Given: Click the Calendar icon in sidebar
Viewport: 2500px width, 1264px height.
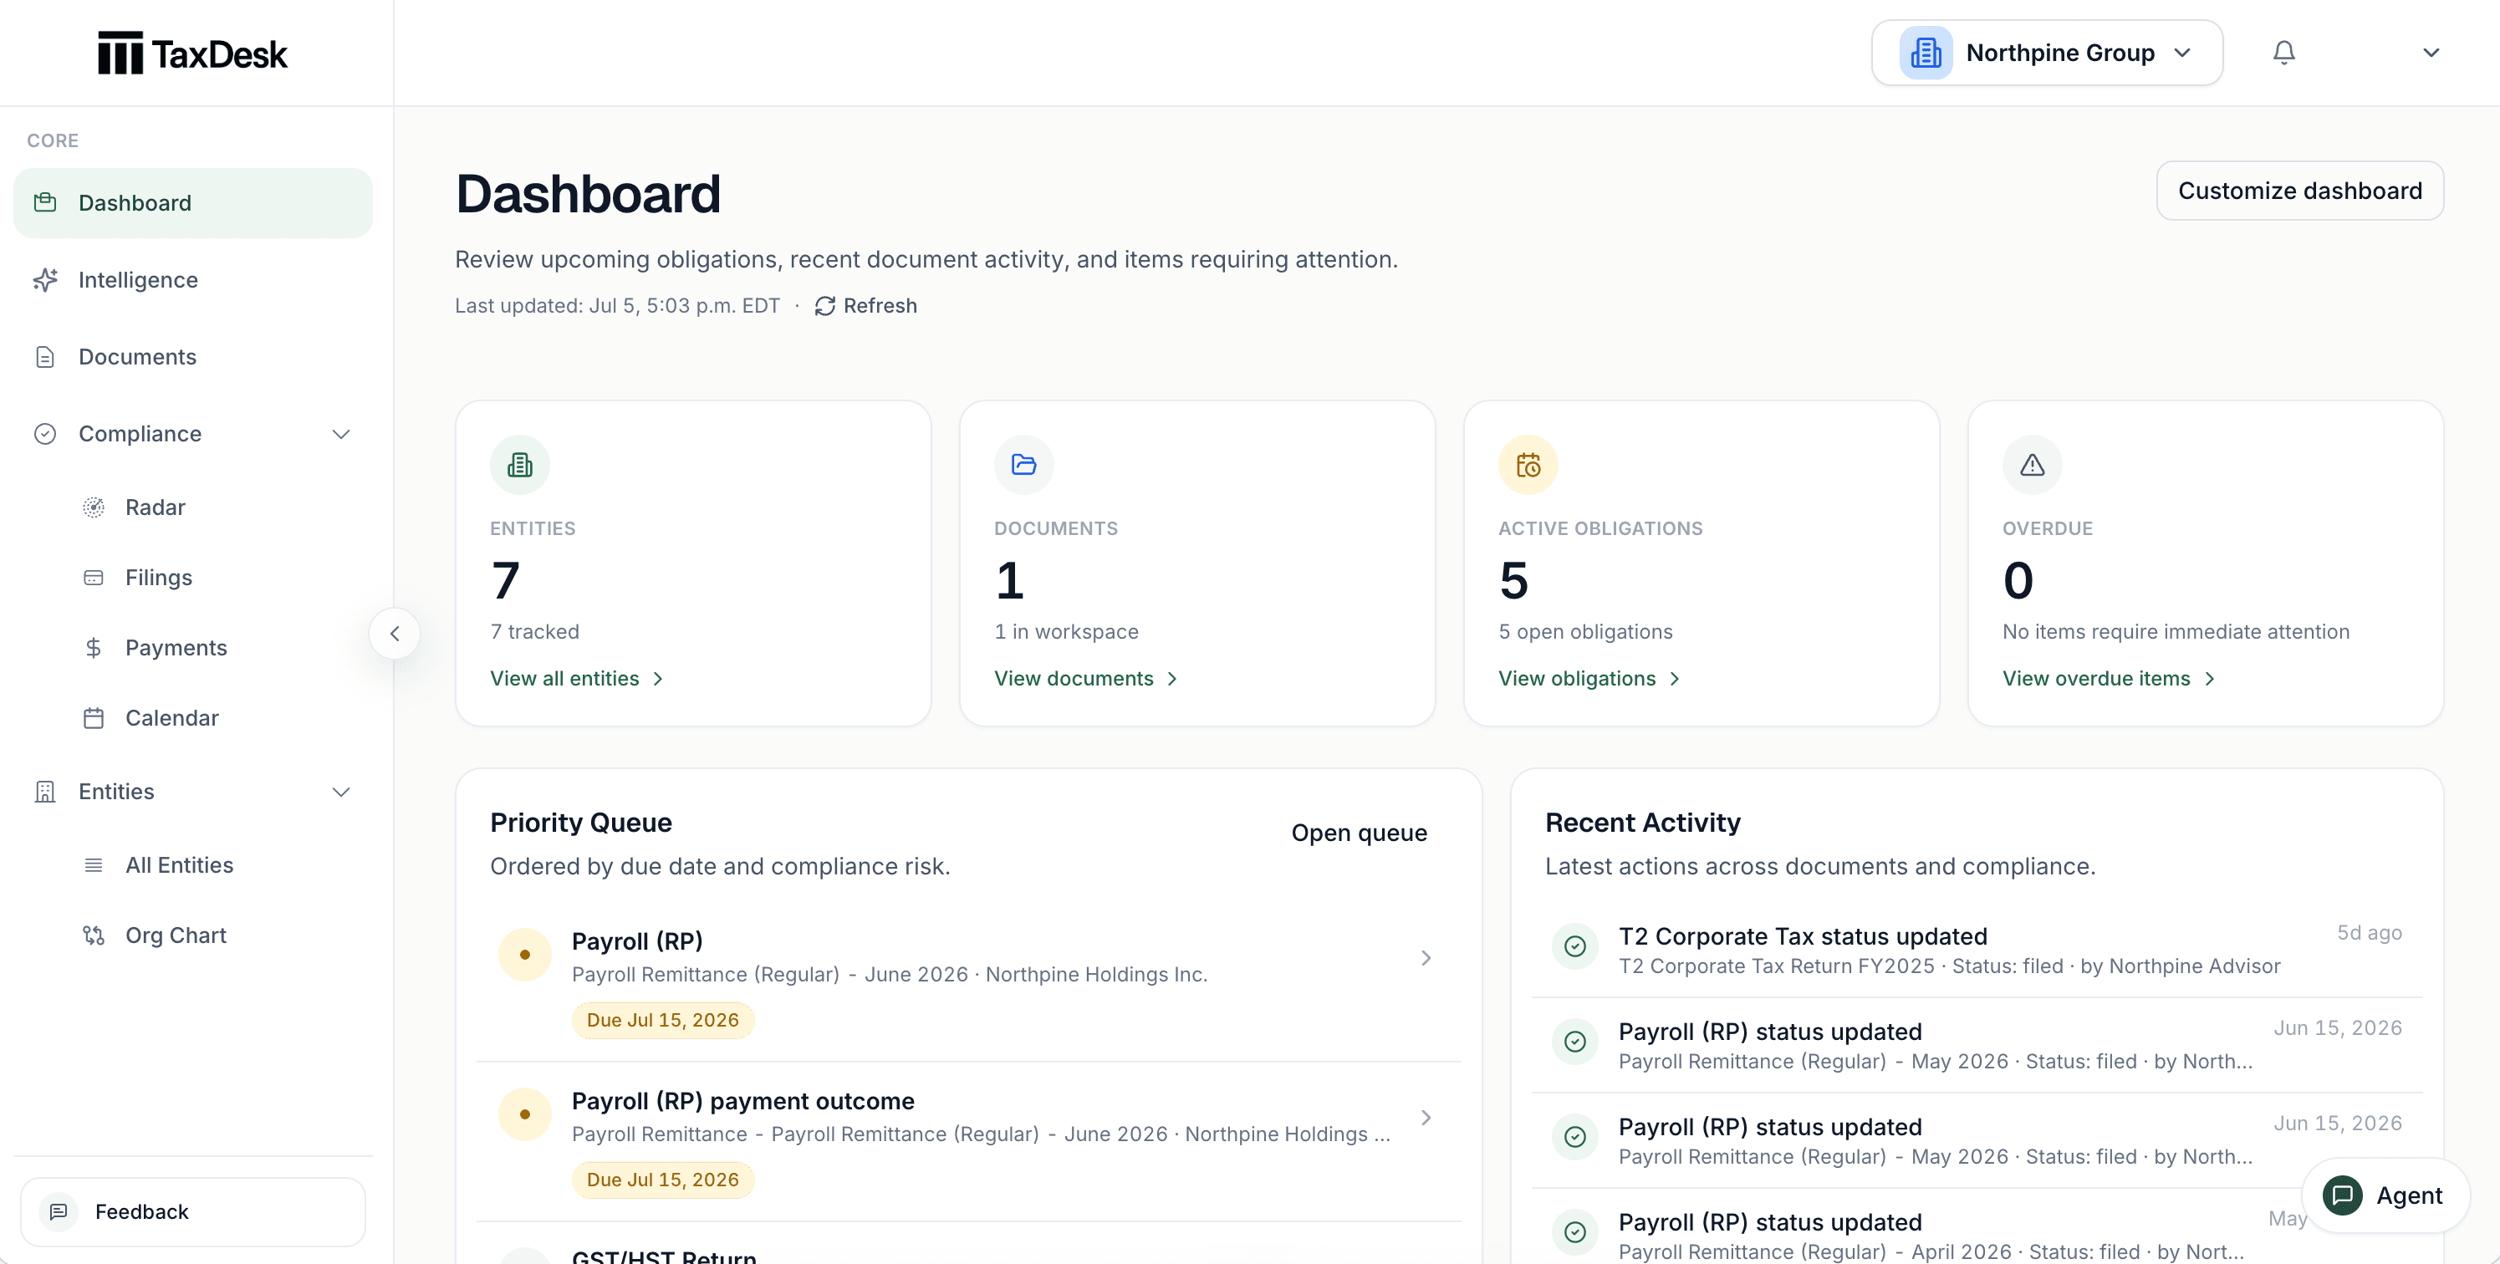Looking at the screenshot, I should point(93,718).
